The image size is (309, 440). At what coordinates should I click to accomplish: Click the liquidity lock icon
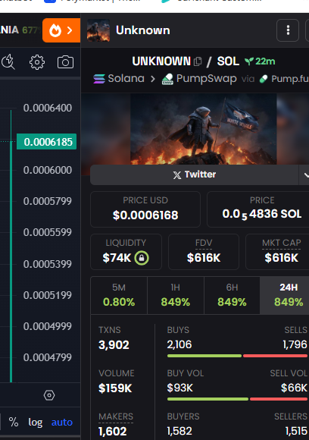coord(142,258)
